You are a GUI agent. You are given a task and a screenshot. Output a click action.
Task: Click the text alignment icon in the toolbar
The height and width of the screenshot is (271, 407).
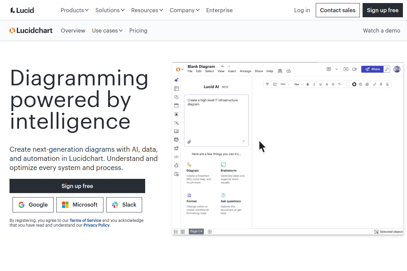point(333,84)
